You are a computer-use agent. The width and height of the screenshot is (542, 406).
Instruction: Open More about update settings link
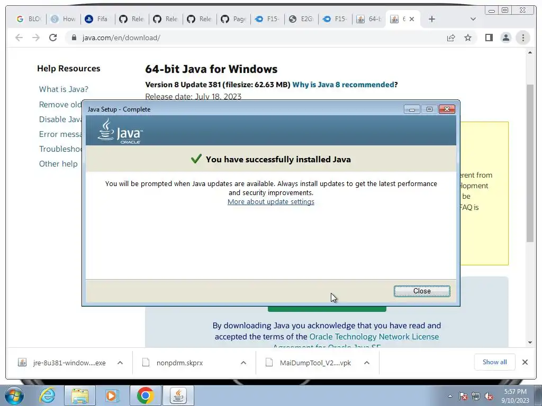click(270, 201)
